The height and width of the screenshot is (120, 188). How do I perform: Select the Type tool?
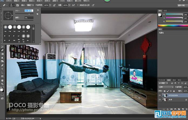coord(2,69)
